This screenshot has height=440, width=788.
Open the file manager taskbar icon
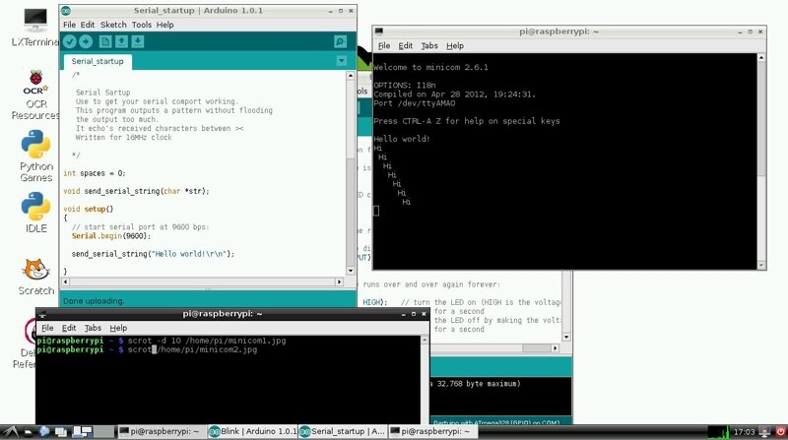[29, 431]
